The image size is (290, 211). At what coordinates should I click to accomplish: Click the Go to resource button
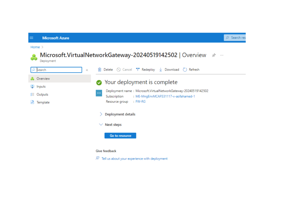pyautogui.click(x=120, y=136)
